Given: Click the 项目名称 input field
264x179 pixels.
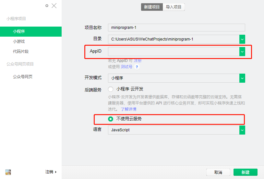Looking at the screenshot, I should click(176, 28).
